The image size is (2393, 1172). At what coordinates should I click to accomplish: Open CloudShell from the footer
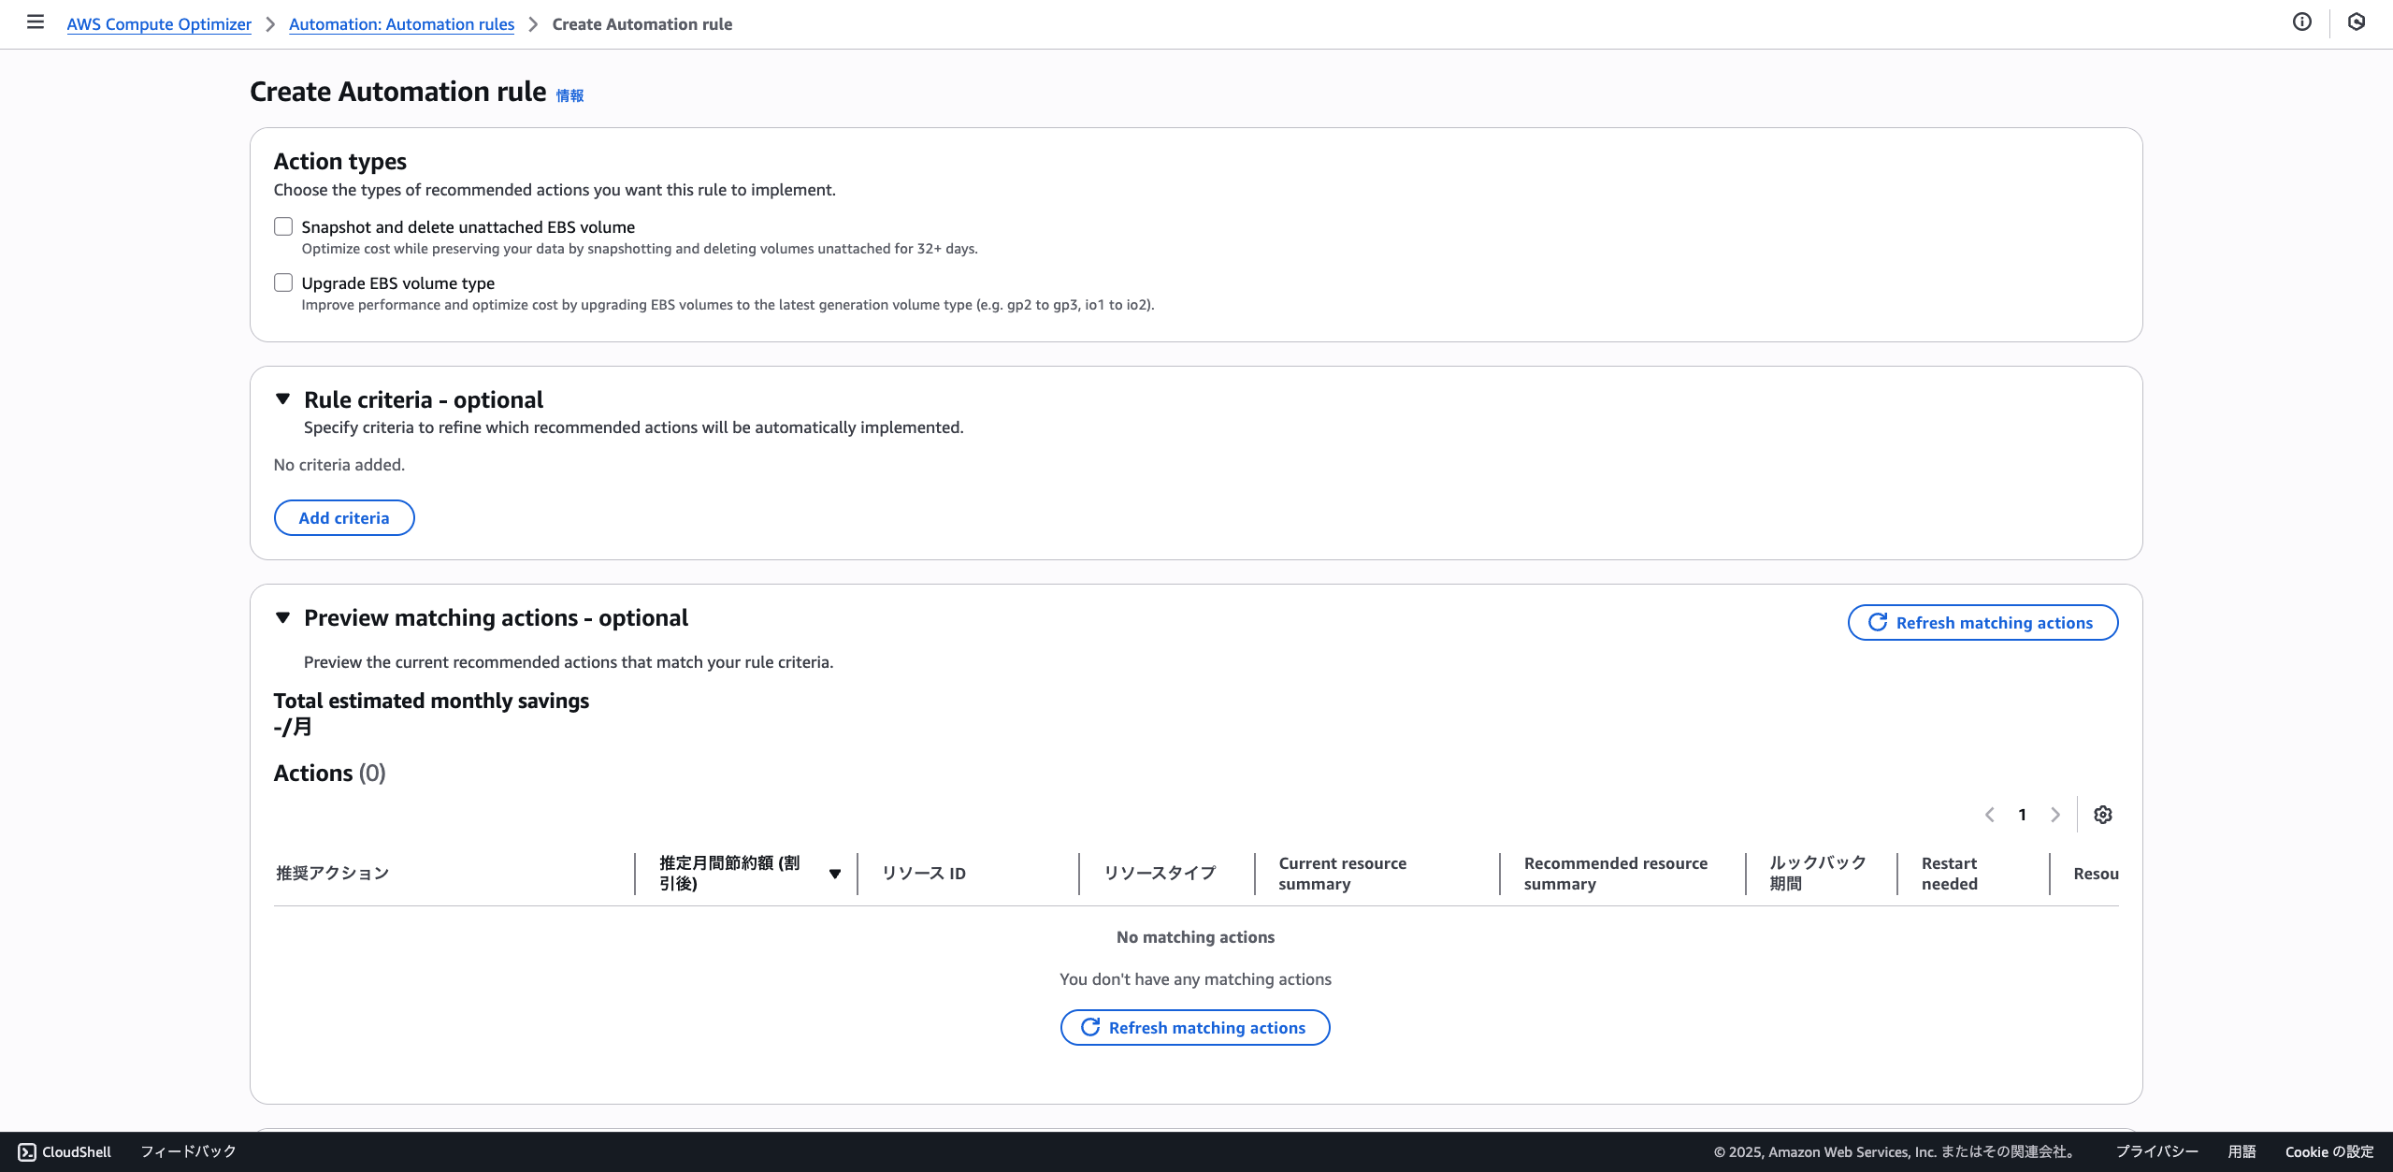65,1151
